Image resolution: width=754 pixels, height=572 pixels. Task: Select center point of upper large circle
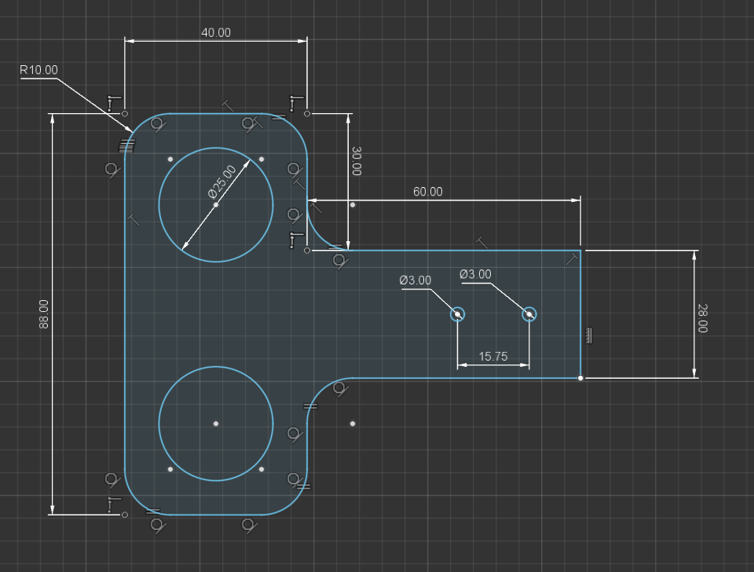(x=216, y=205)
